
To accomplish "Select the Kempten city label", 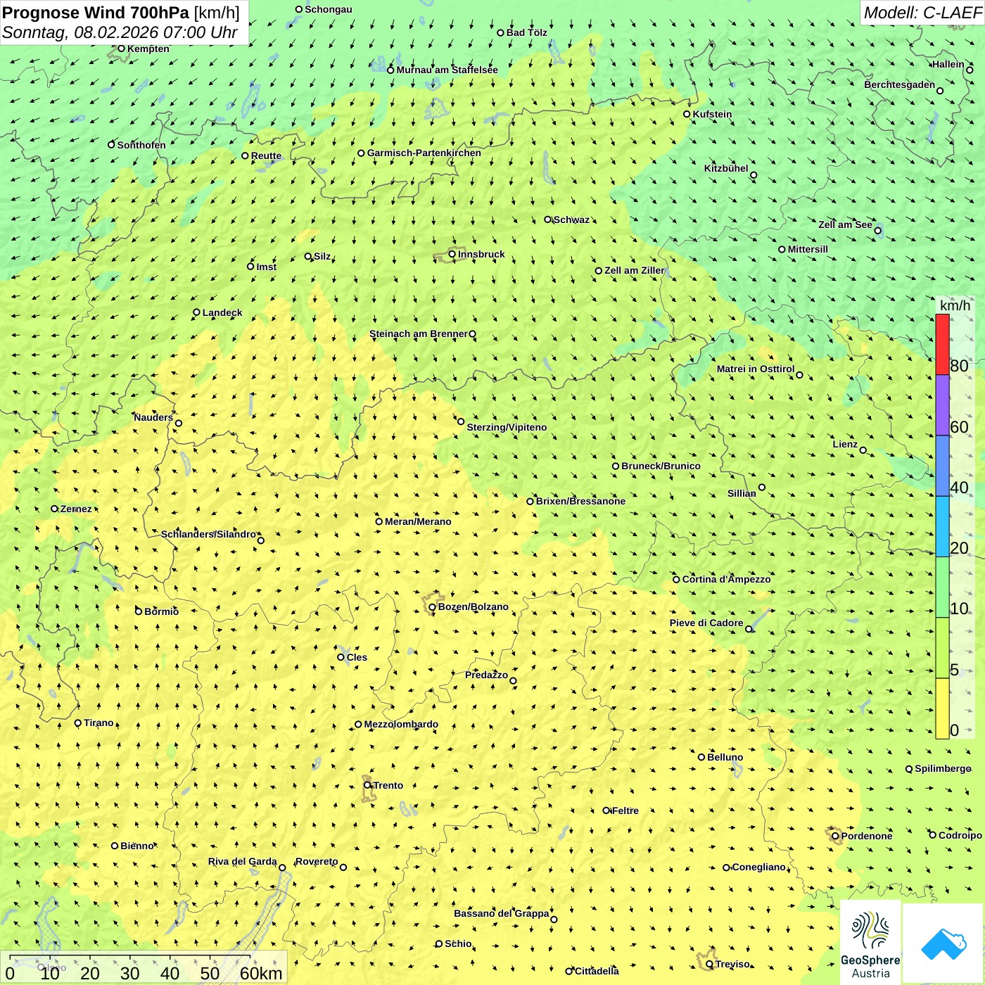I will tap(148, 49).
